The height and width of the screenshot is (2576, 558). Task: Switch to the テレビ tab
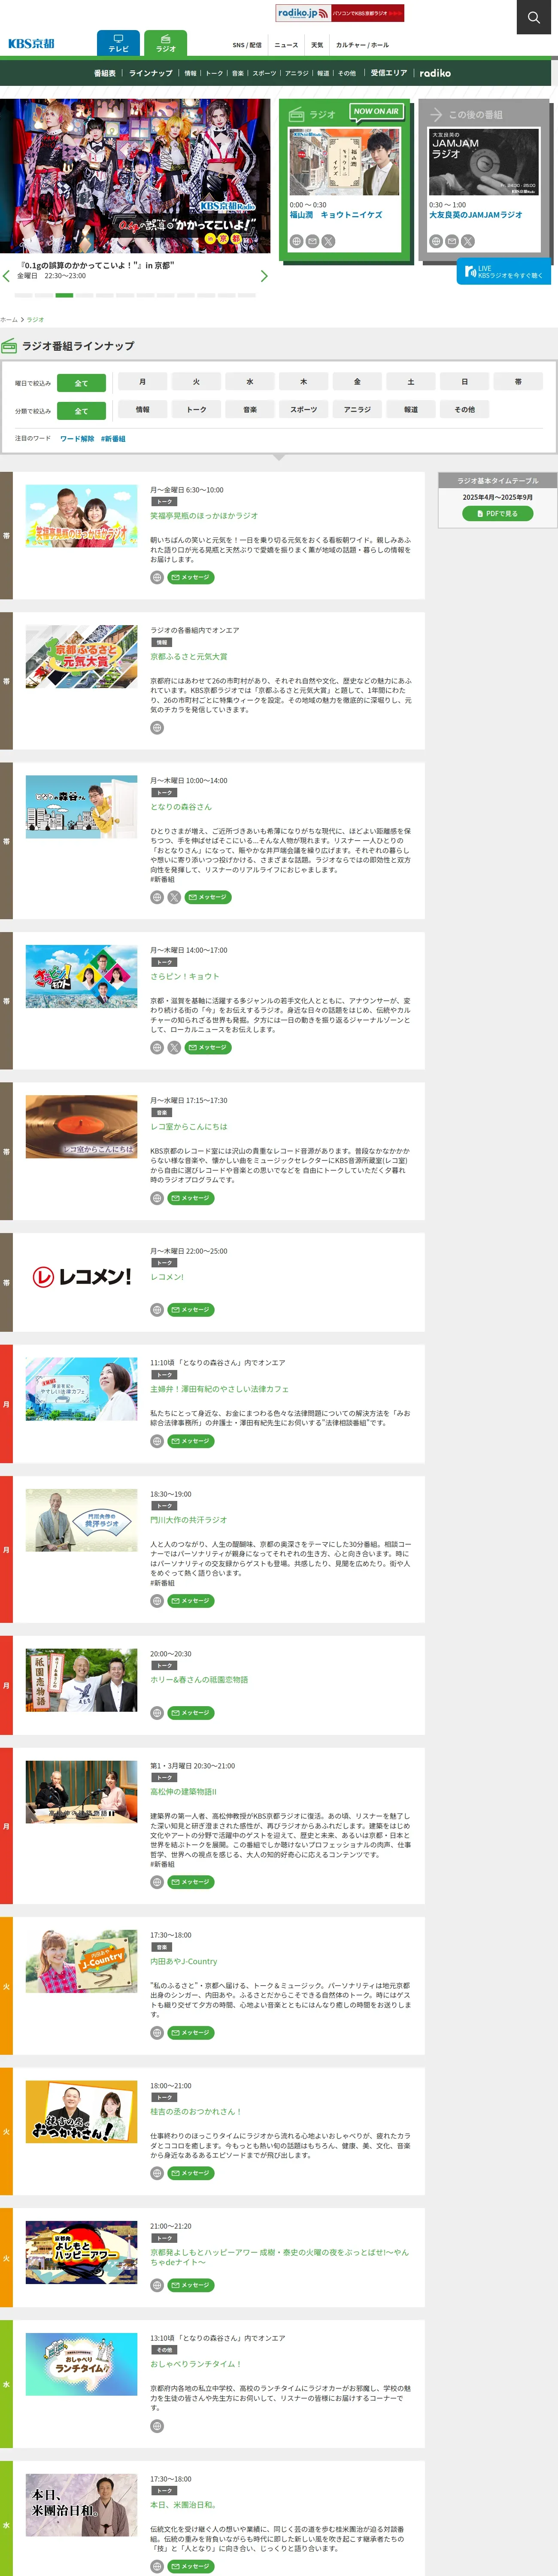(118, 43)
